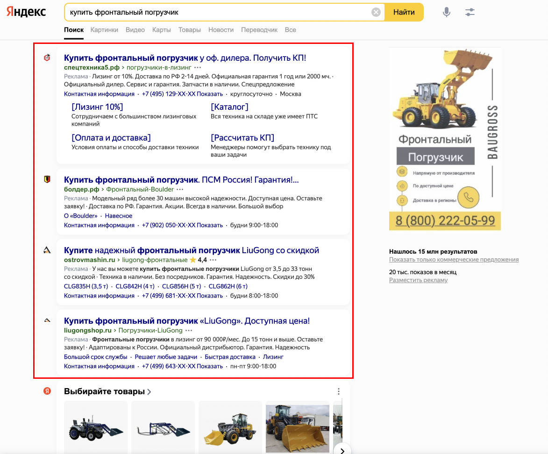Switch to the Картинки tab
This screenshot has width=548, height=454.
104,29
